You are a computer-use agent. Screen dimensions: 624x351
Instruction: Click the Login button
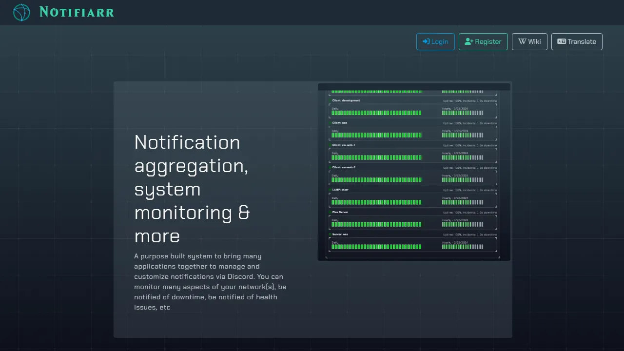(435, 41)
